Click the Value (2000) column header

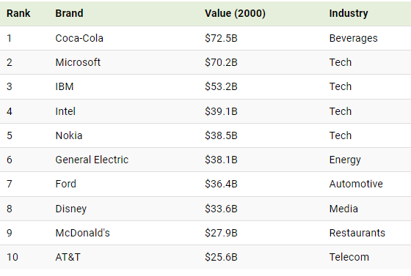click(235, 13)
